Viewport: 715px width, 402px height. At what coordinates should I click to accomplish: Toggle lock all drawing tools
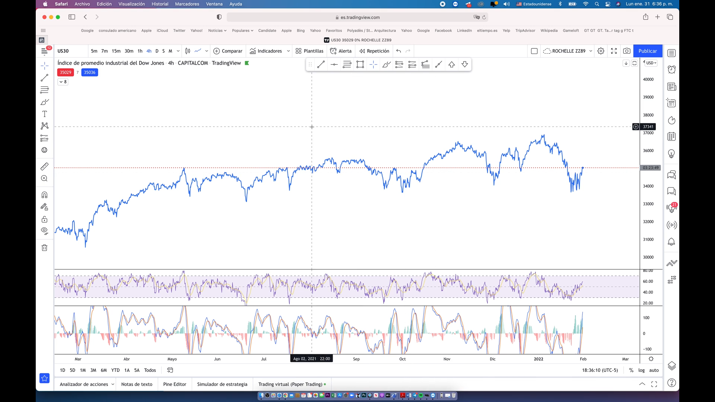pyautogui.click(x=44, y=219)
